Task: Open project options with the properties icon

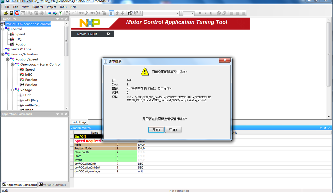Action: (130, 13)
